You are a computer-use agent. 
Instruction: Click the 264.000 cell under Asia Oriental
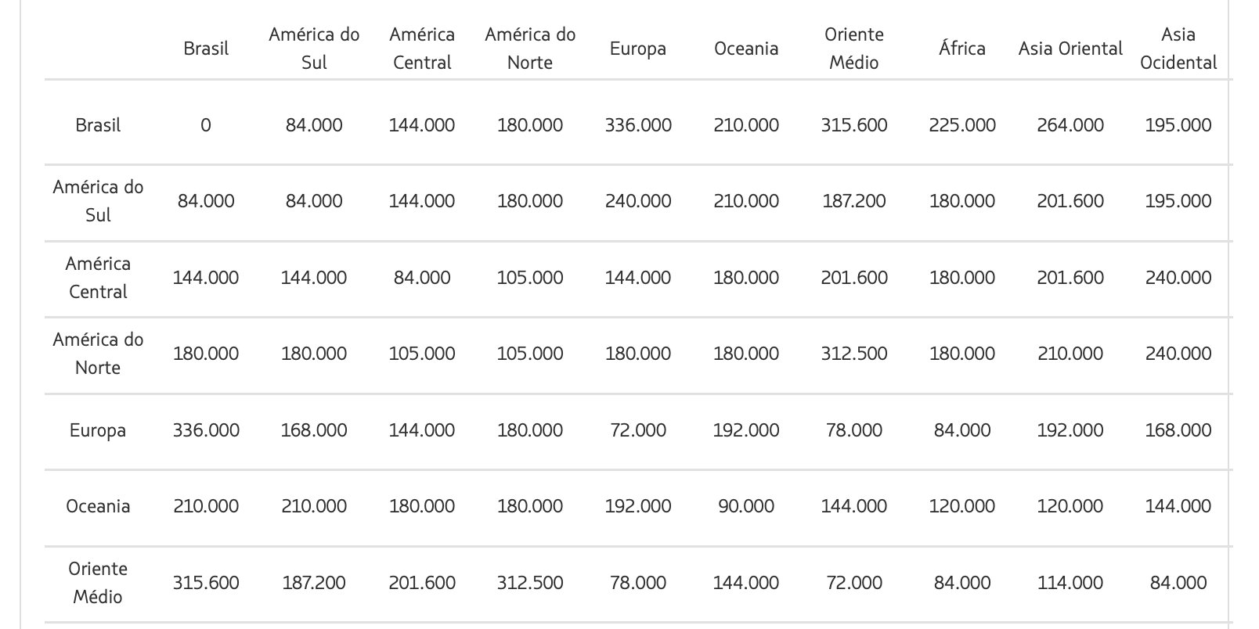[1070, 125]
